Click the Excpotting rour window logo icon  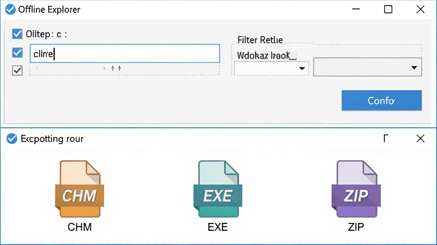(12, 139)
